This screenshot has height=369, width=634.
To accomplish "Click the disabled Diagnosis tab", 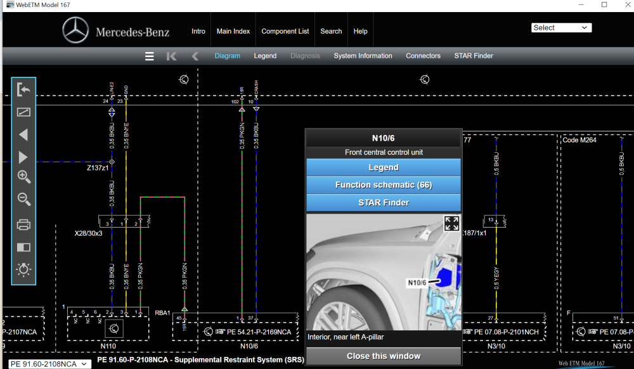I will tap(306, 56).
